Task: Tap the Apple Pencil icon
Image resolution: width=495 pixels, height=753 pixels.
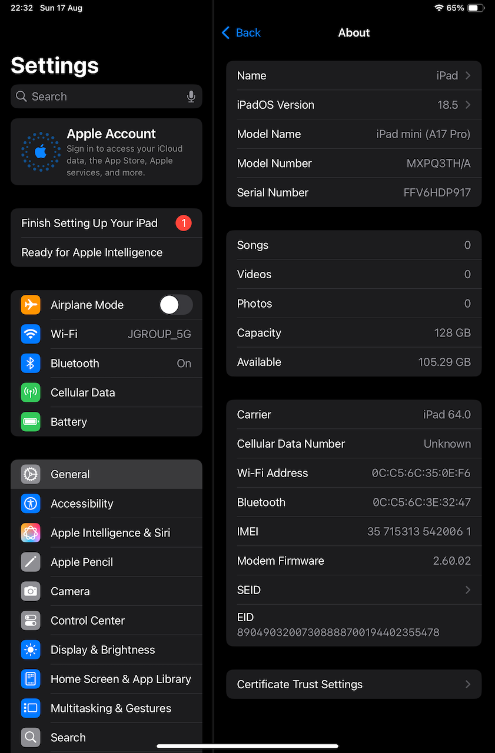Action: 31,562
